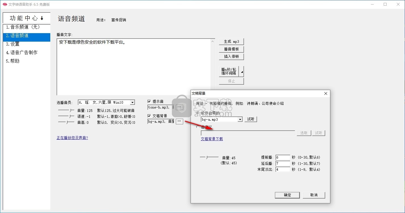This screenshot has width=405, height=213.
Task: Click the app logo icon in title bar
Action: pos(5,4)
